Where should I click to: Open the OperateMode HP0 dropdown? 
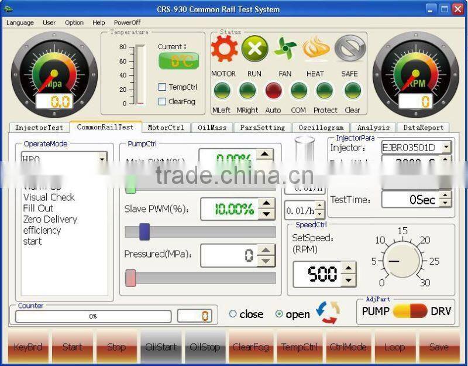(x=102, y=159)
